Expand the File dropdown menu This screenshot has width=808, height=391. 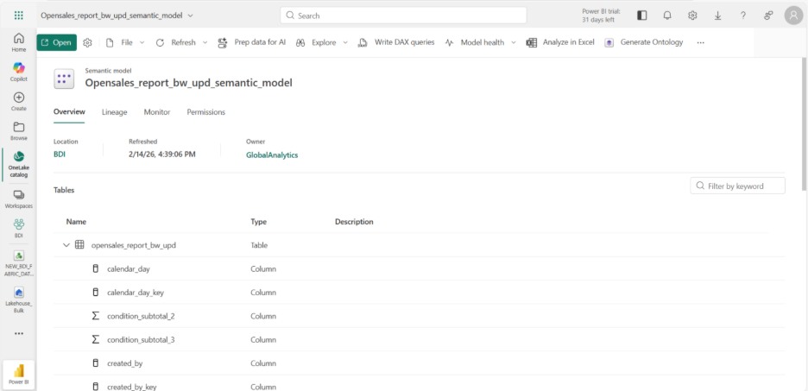142,42
